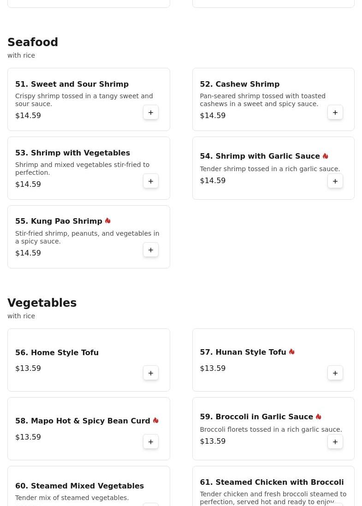Click flame icon next to Shrimp with Garlic Sauce
This screenshot has height=506, width=362.
point(325,156)
